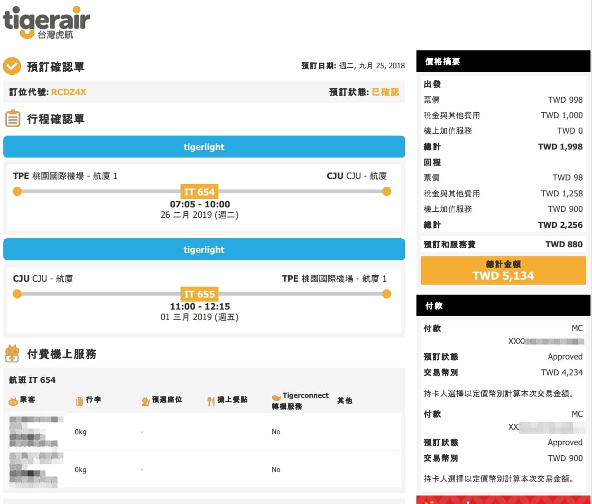Click the Tigerconnect column icon
The height and width of the screenshot is (504, 592).
[x=276, y=397]
